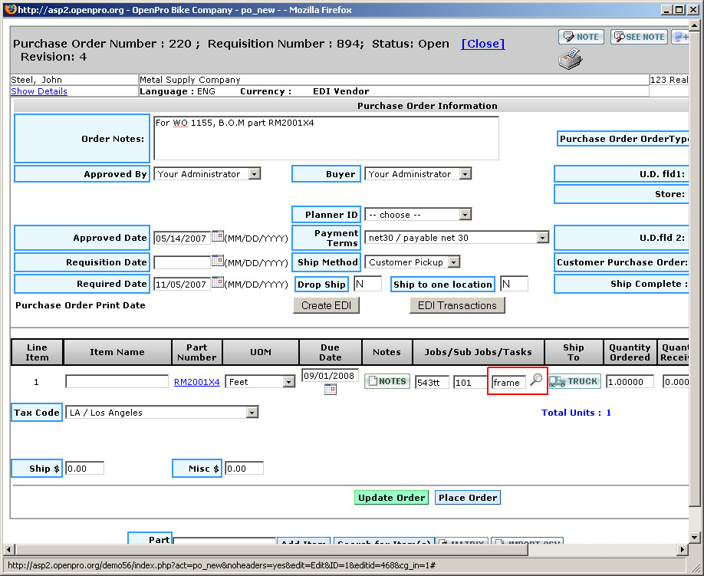Expand the Approved By dropdown

click(x=254, y=174)
